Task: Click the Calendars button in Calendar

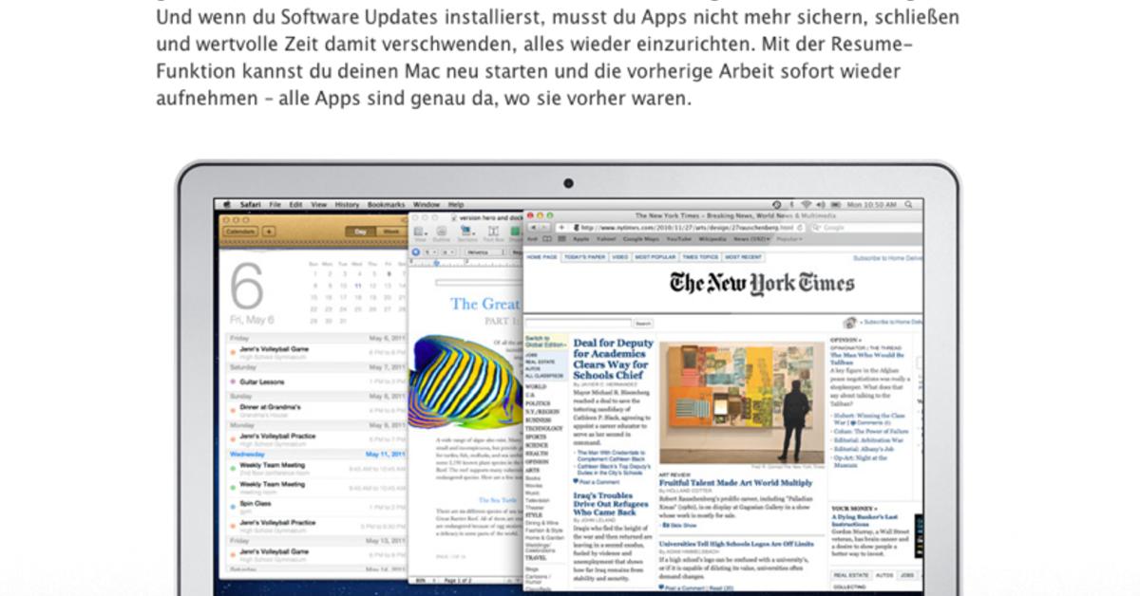Action: (240, 232)
